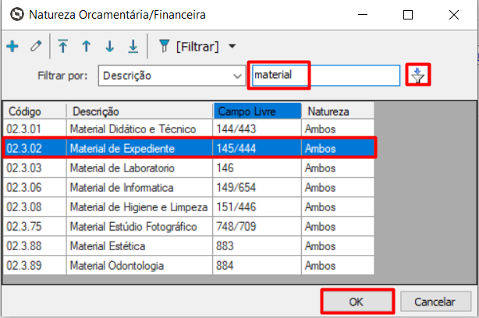Click the funnel icon beside [Filtrar]
The height and width of the screenshot is (318, 479).
tap(164, 47)
